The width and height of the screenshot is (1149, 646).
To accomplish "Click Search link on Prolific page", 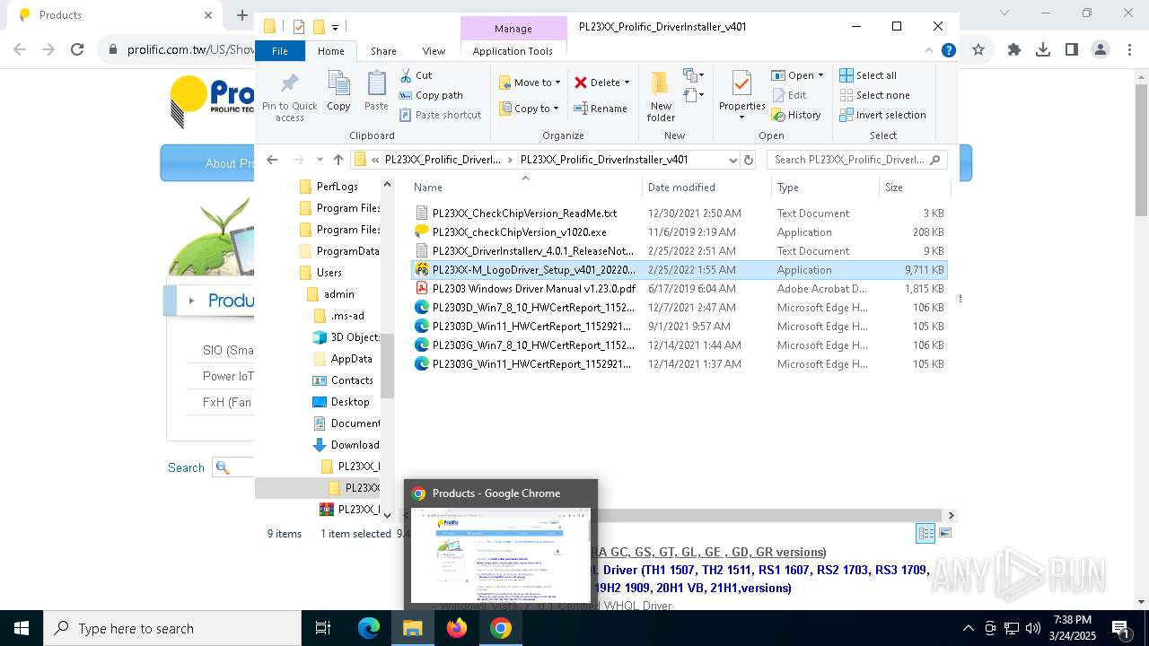I will point(186,467).
